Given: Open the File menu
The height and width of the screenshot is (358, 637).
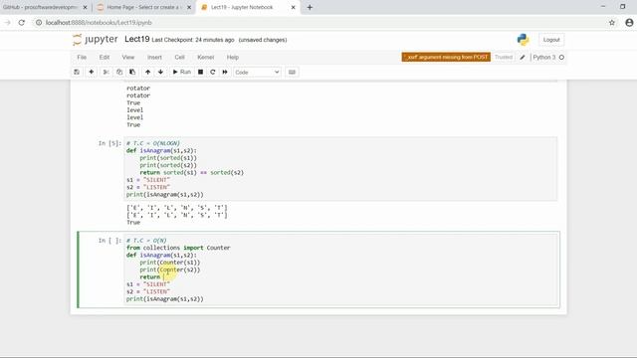Looking at the screenshot, I should 82,58.
